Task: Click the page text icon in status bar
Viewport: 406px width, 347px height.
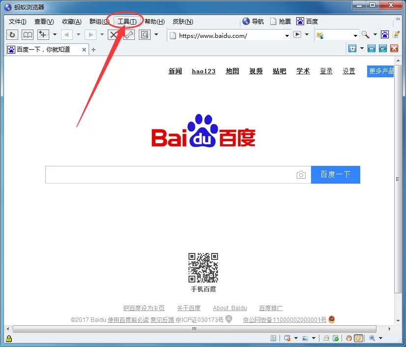Action: 273,338
